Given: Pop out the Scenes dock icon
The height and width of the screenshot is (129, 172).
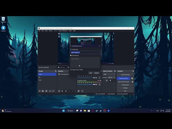Looking at the screenshot, I should click(x=56, y=71).
